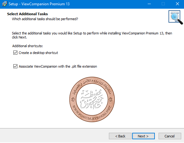Click the "Which additional tasks should be performed?" text
184x143 pixels.
[x=45, y=19]
